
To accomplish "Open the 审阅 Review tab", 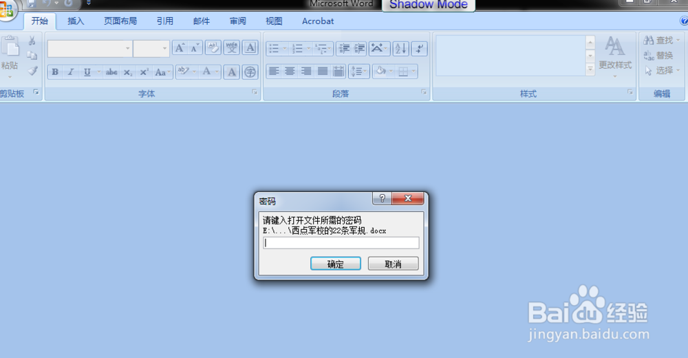I will pyautogui.click(x=238, y=21).
